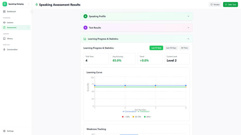Click the orange 60-79% legend swatch
241x135 pixels.
point(133,117)
